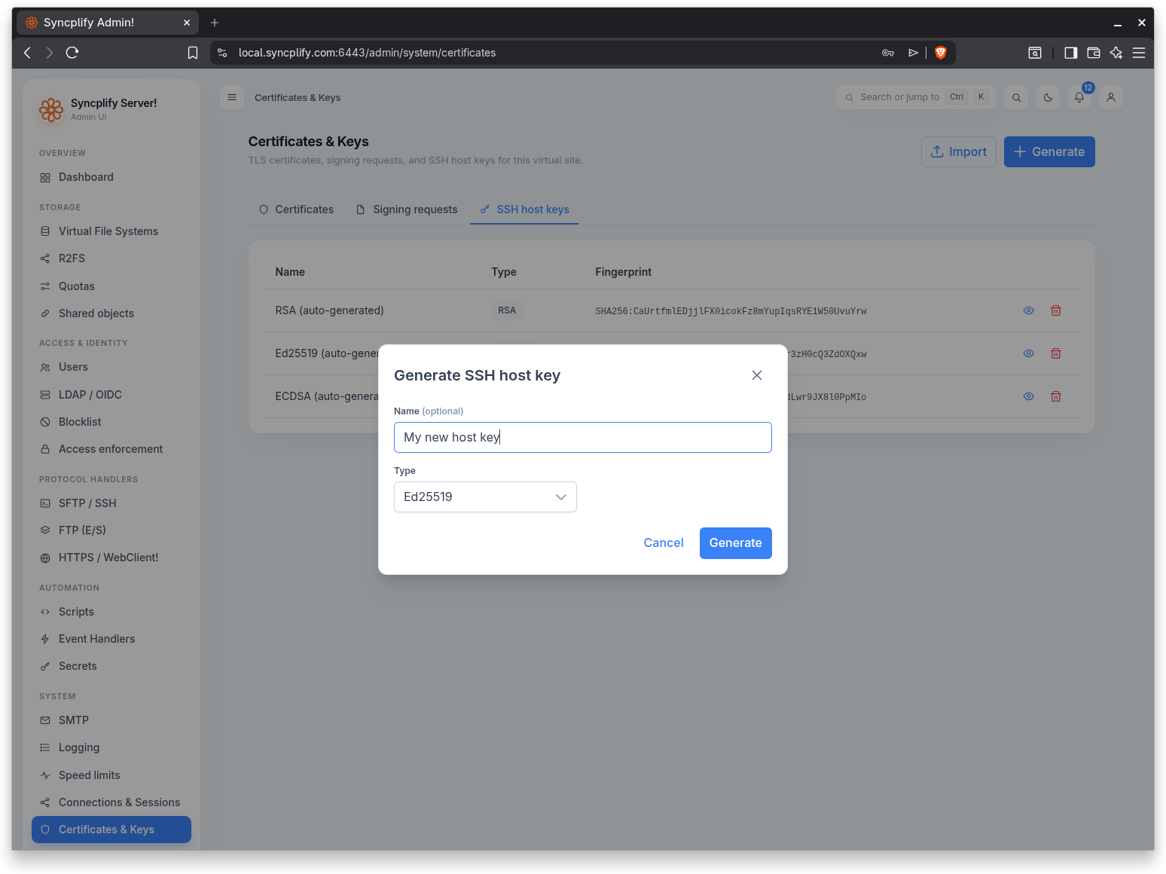
Task: Delete the Ed25519 host key trash icon
Action: coord(1056,353)
